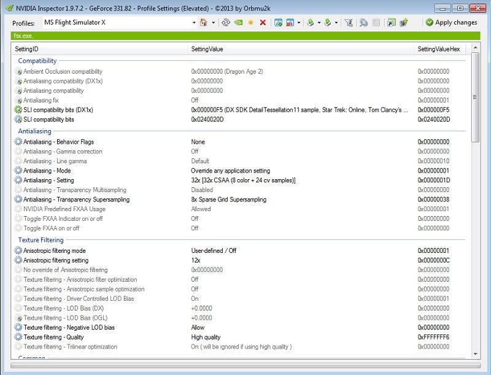Select the Toggle FXAA Indicator on or off row
Viewport: 491px width, 375px height.
click(239, 219)
